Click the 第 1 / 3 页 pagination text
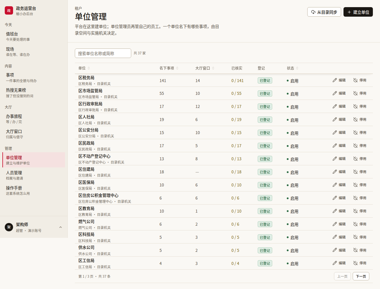Screen dimensions: 380x289 point(86,276)
